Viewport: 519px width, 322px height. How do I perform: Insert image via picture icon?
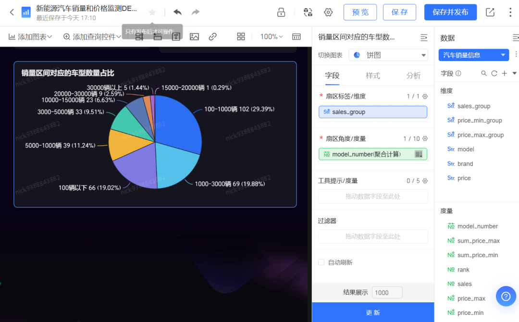click(x=194, y=37)
